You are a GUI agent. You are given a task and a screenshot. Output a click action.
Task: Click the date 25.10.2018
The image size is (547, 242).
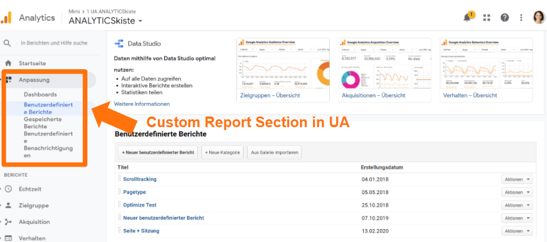tap(375, 205)
